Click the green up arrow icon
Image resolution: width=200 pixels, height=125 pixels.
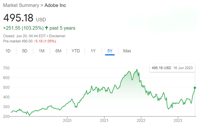tap(46, 28)
